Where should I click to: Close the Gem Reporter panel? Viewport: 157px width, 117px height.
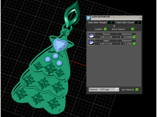click(x=140, y=18)
